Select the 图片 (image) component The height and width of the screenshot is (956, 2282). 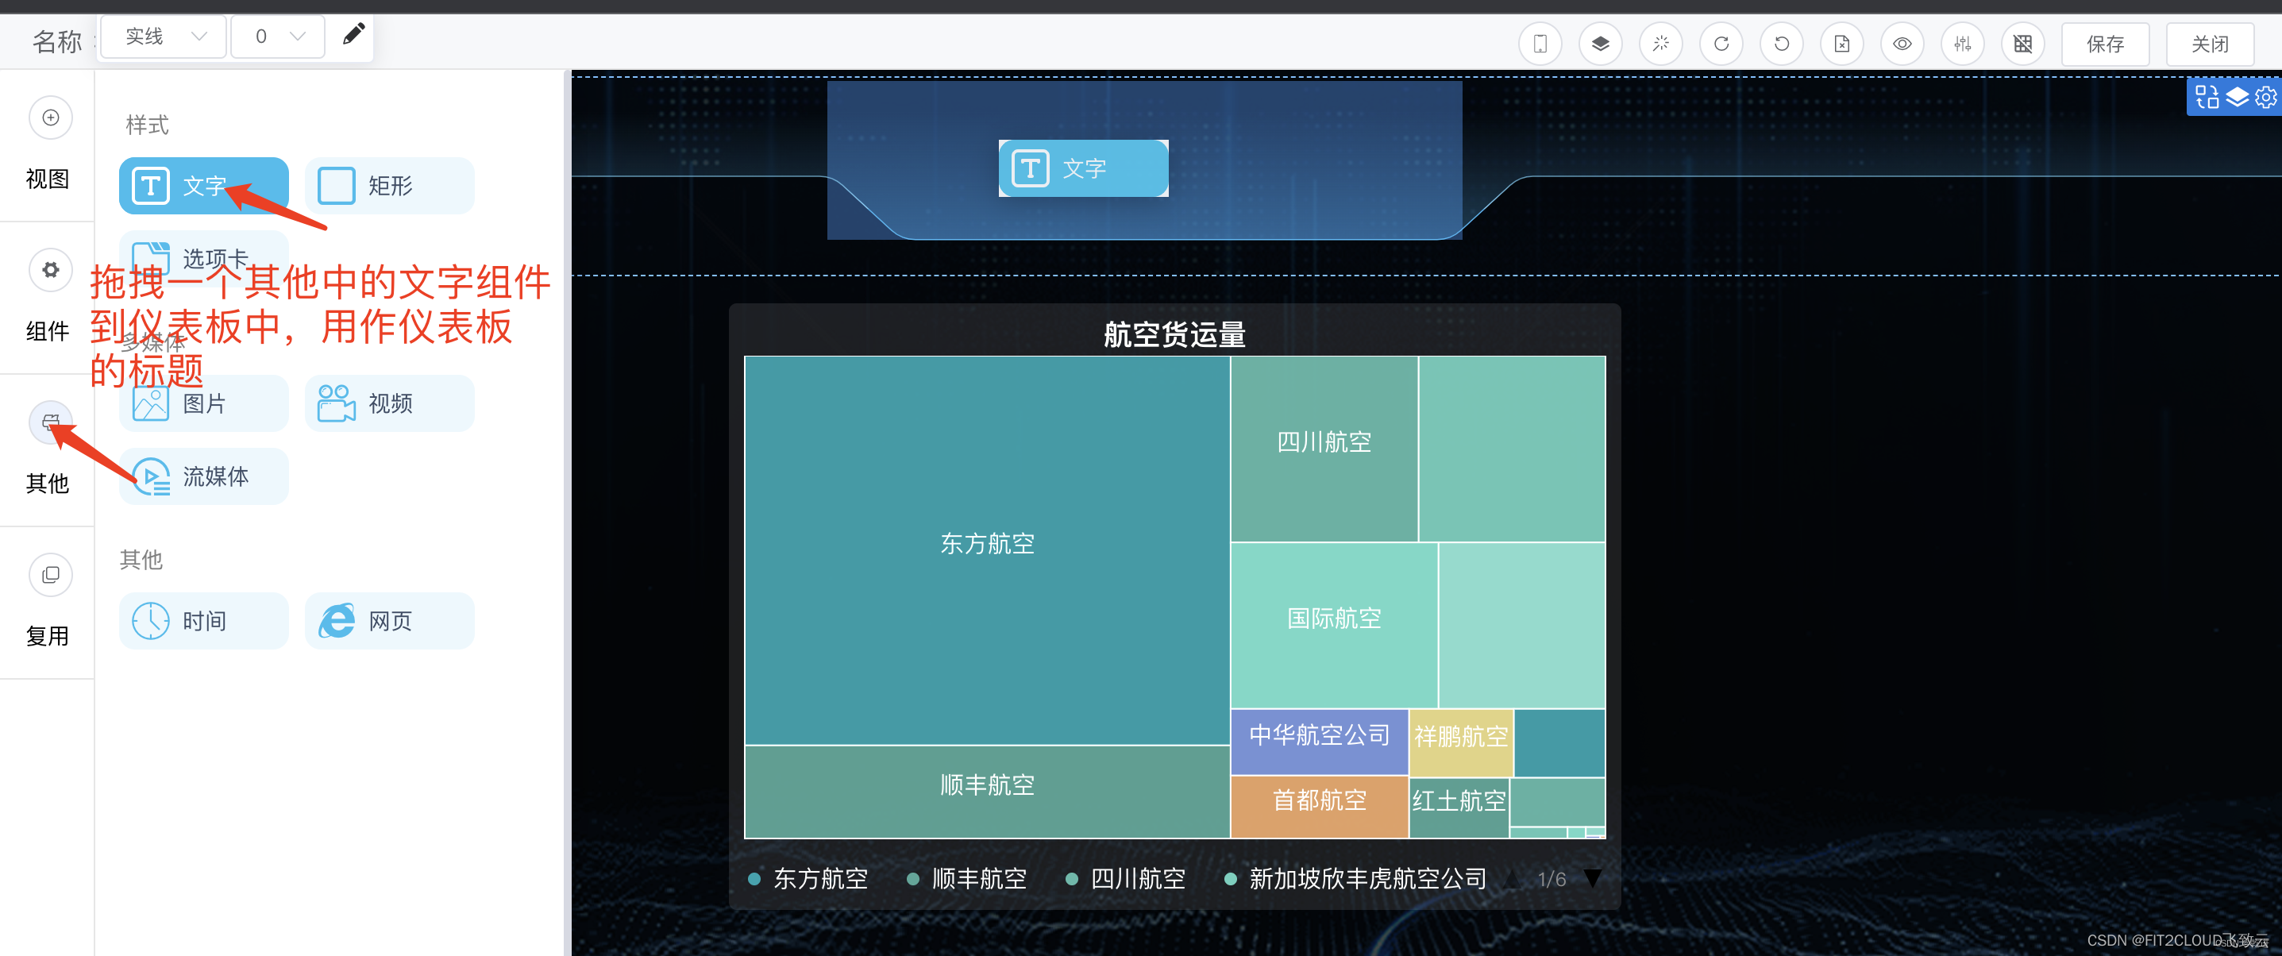point(202,403)
